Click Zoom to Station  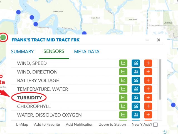112,125
